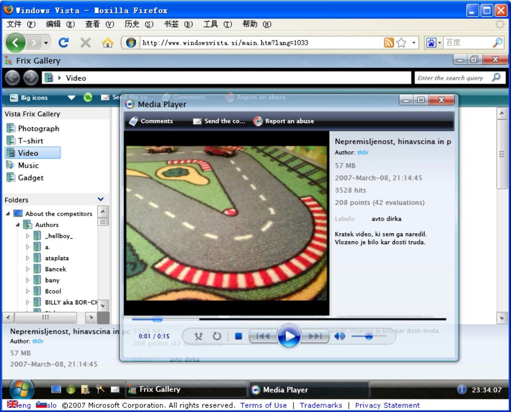Select T-shirt category in sidebar
Image resolution: width=511 pixels, height=412 pixels.
[25, 141]
